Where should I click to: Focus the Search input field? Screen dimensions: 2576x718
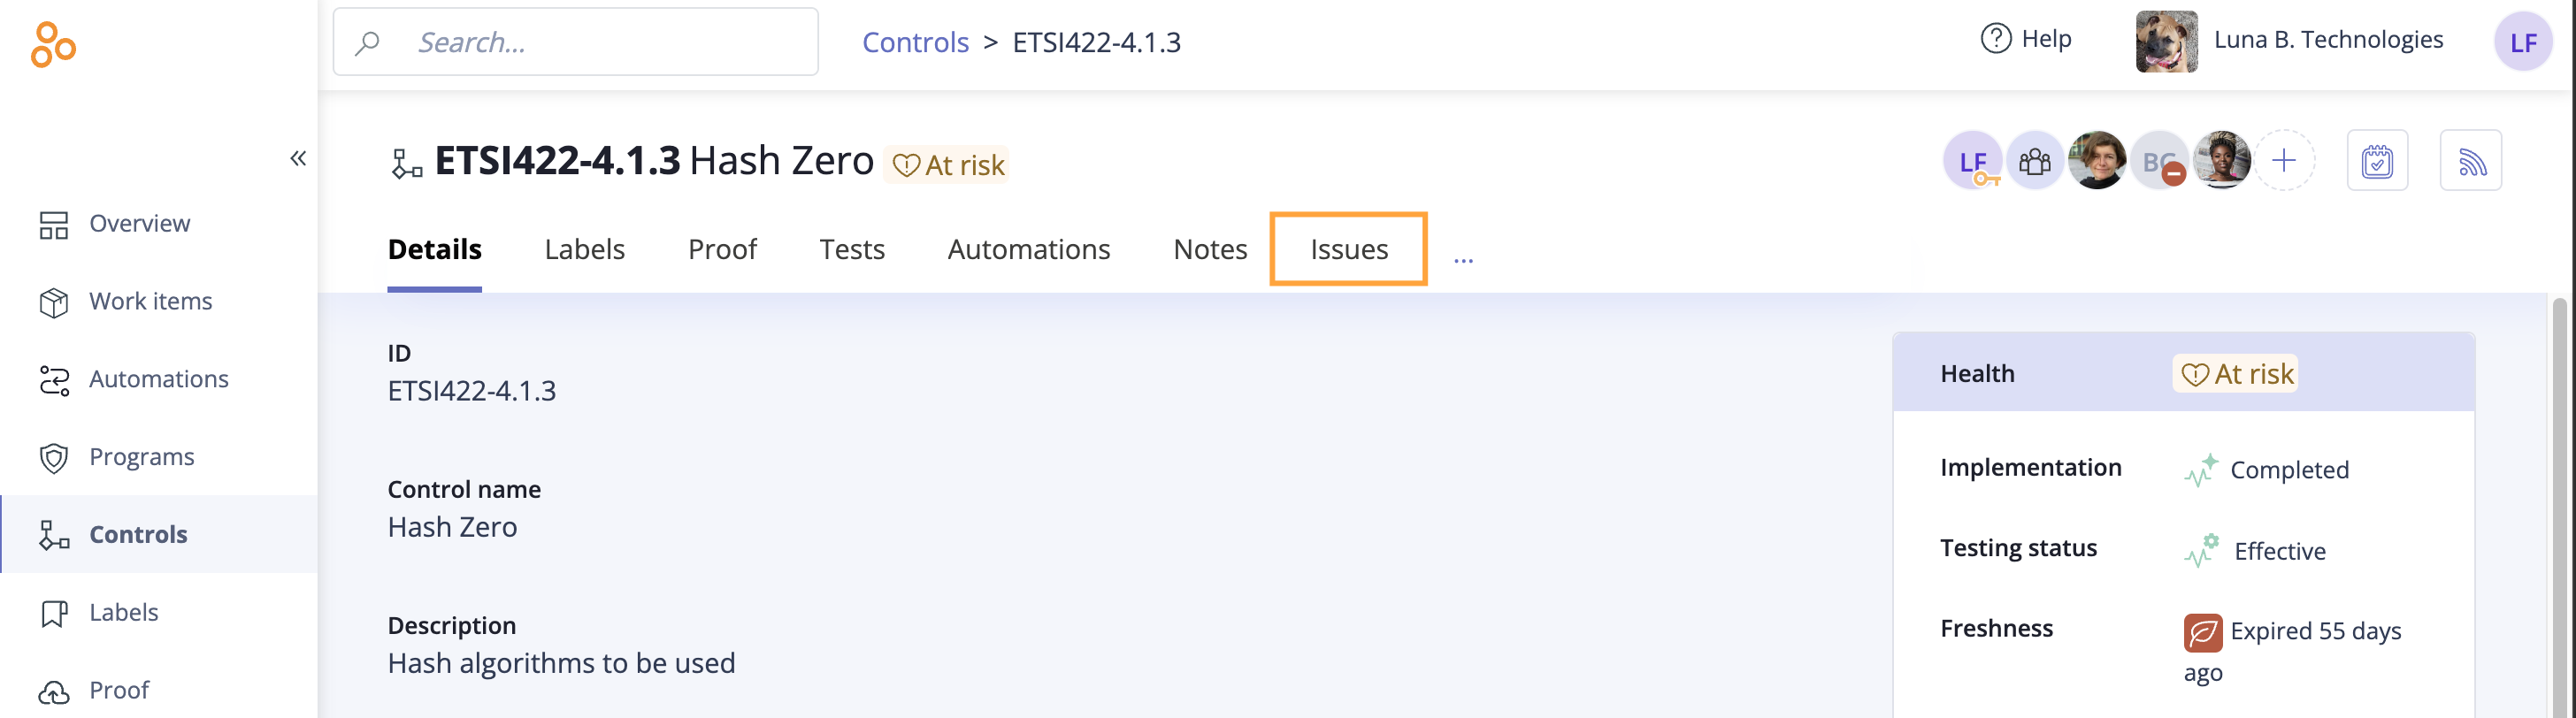click(x=576, y=42)
